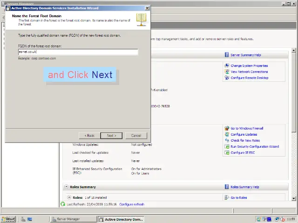This screenshot has width=298, height=223.
Task: Click the green refresh icon by Last Refresh
Action: [x=63, y=204]
